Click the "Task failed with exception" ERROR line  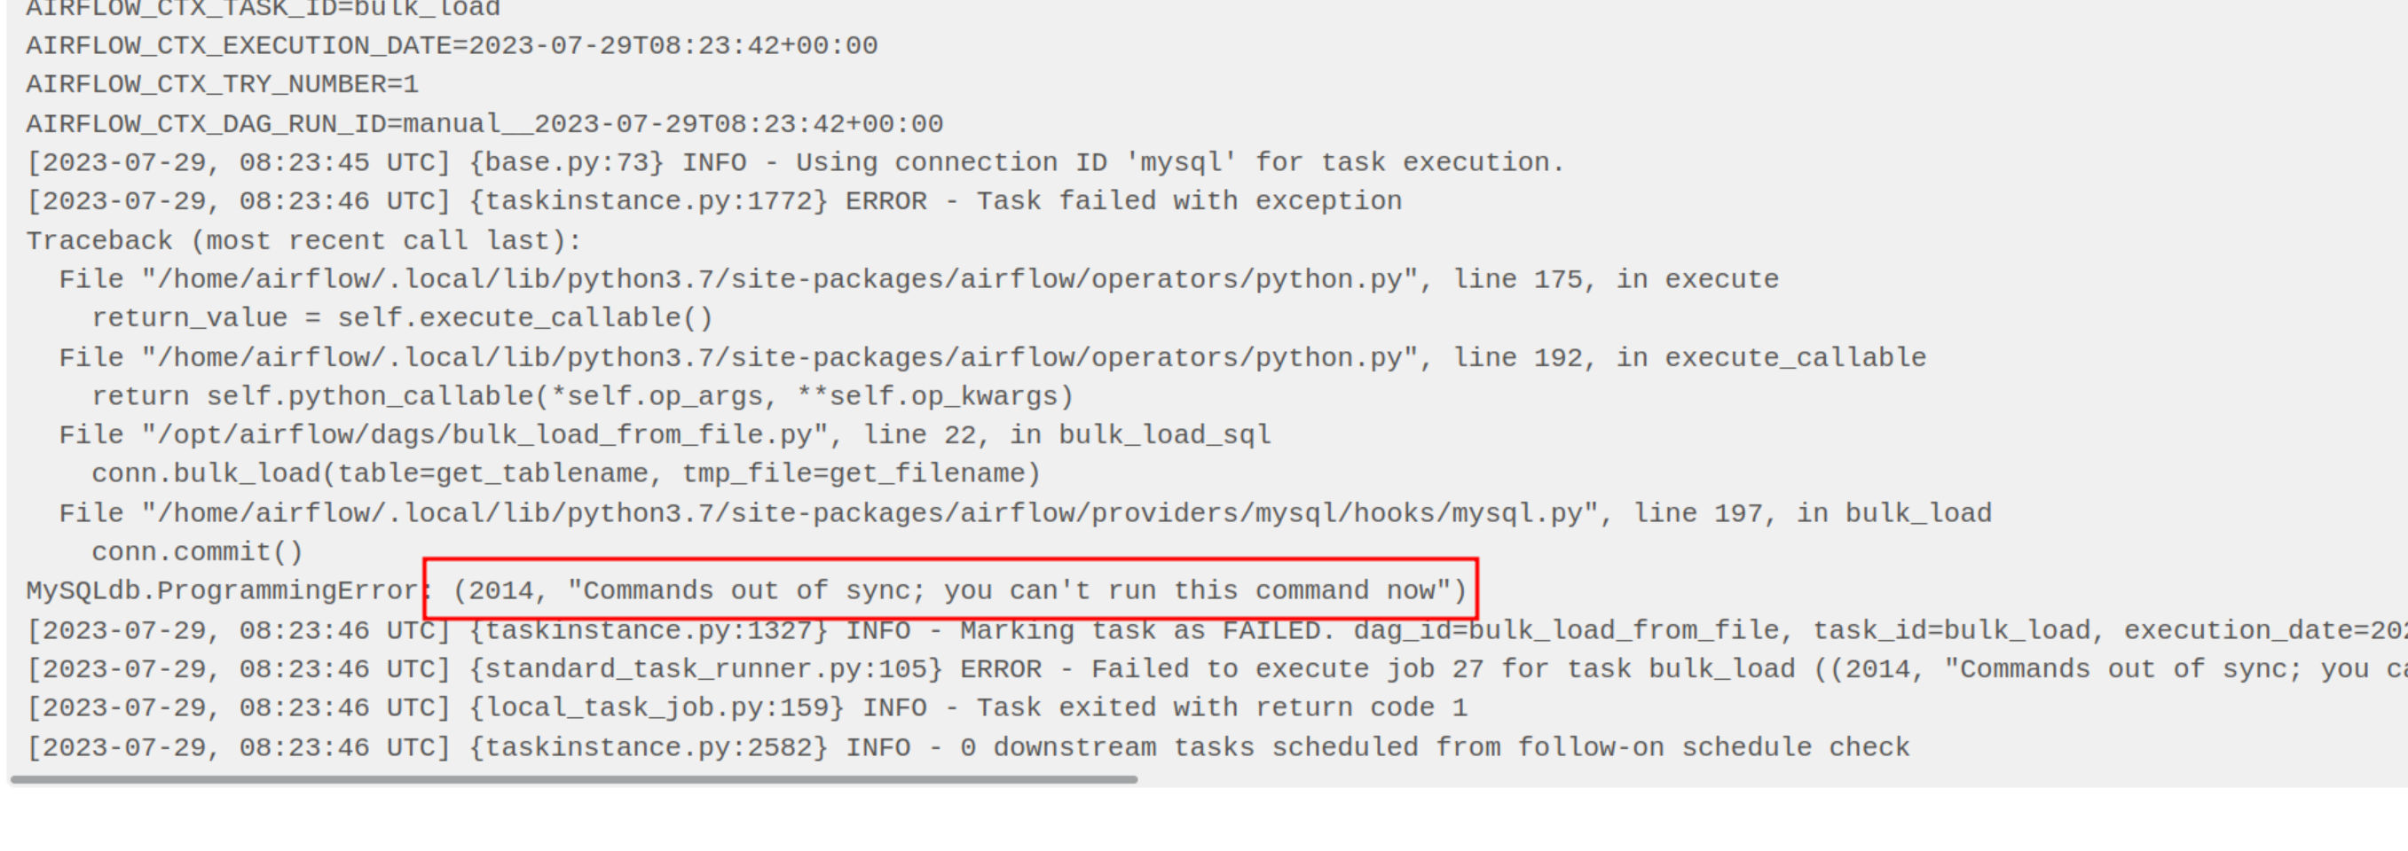point(714,202)
